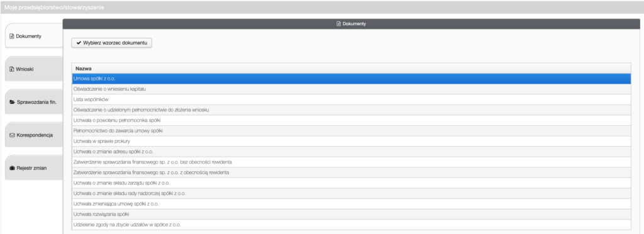Open the Rejestr zmian tab
Screen dimensions: 644x234
[x=34, y=167]
